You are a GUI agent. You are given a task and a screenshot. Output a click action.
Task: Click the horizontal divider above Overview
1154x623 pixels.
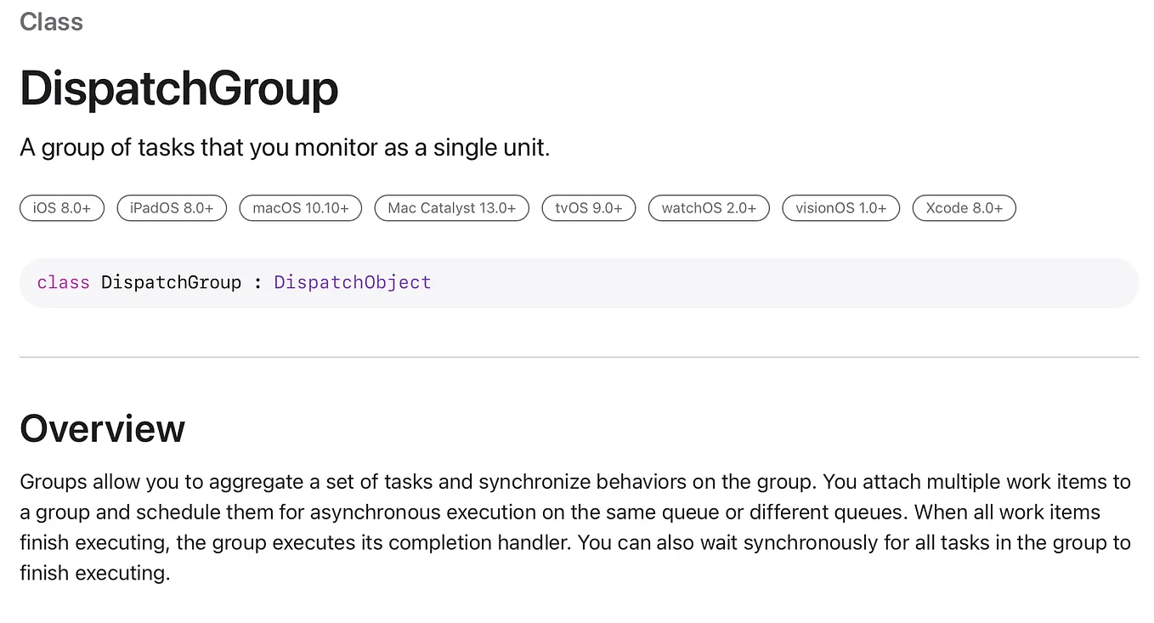point(579,358)
